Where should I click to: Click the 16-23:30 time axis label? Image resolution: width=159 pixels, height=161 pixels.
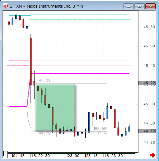[x=114, y=156]
